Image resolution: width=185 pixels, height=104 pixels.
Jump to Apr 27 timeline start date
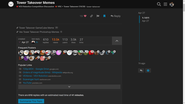142,13
